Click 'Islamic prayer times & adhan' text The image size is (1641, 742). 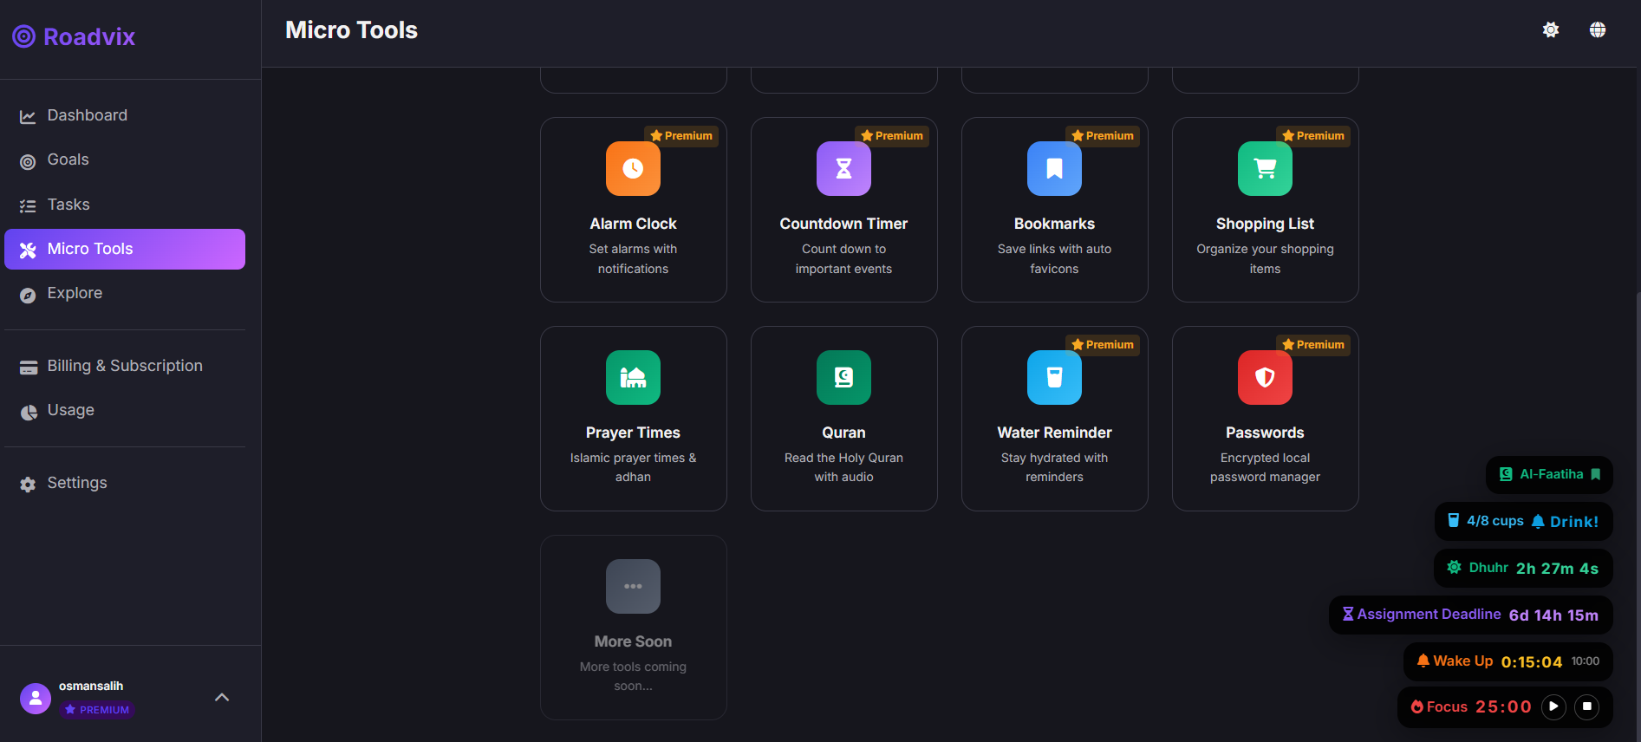[x=633, y=467]
